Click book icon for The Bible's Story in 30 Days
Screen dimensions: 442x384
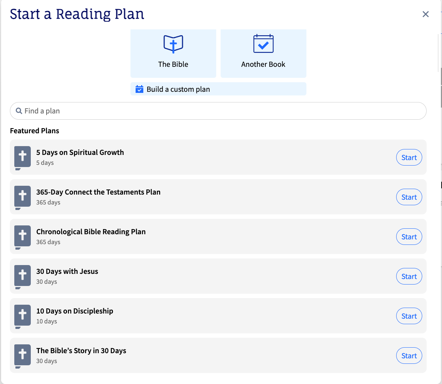click(22, 356)
